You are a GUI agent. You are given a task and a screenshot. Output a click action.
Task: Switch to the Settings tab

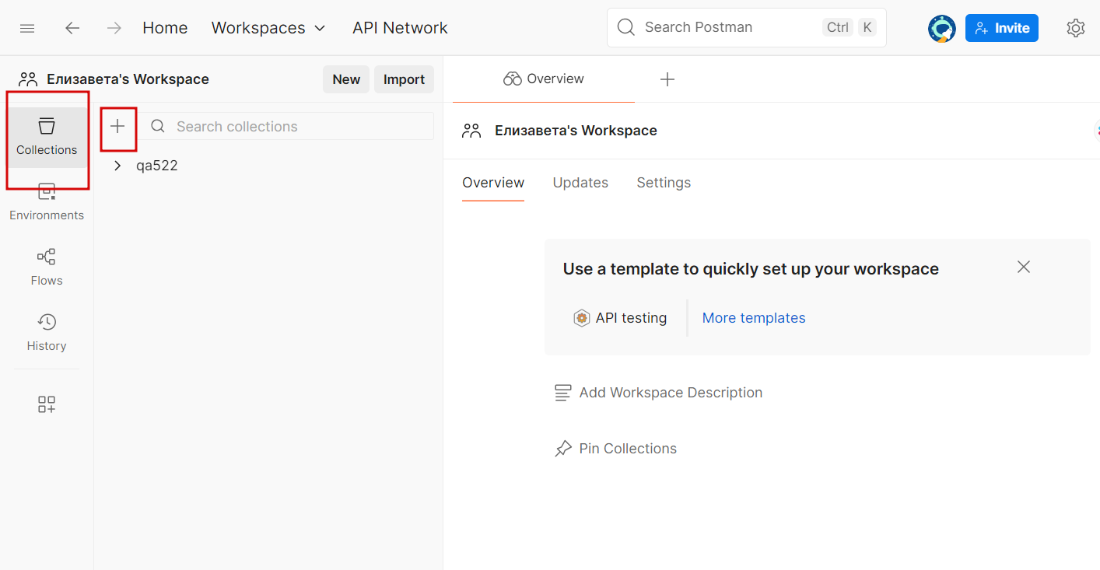(x=664, y=183)
